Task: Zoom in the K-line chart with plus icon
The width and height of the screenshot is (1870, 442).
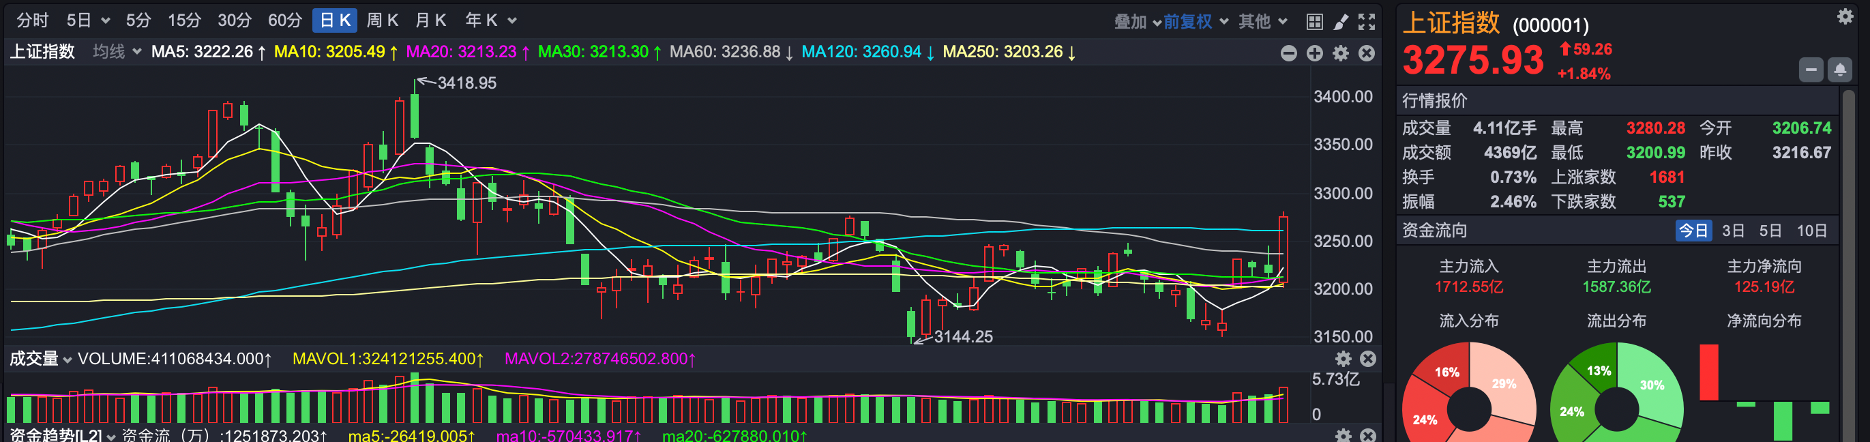Action: 1315,53
